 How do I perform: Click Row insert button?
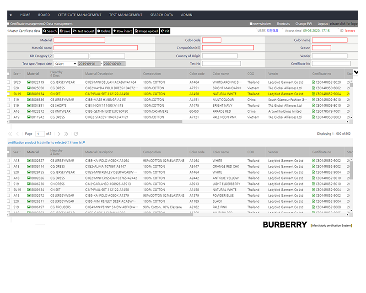click(123, 31)
